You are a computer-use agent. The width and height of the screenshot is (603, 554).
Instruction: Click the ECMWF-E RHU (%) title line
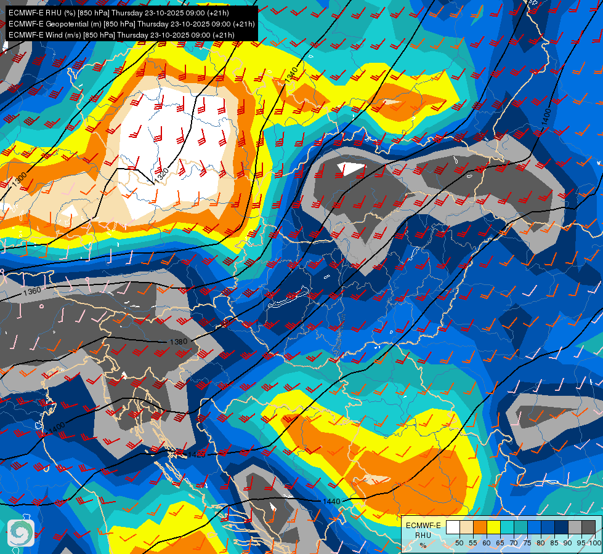click(119, 13)
